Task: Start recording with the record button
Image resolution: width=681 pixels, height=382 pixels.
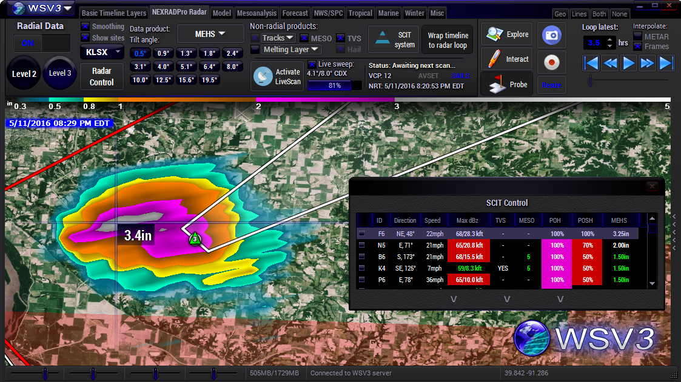Action: (552, 62)
